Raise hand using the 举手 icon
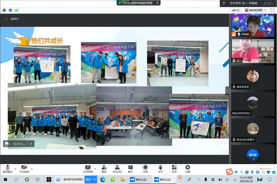The image size is (277, 184). tap(160, 169)
